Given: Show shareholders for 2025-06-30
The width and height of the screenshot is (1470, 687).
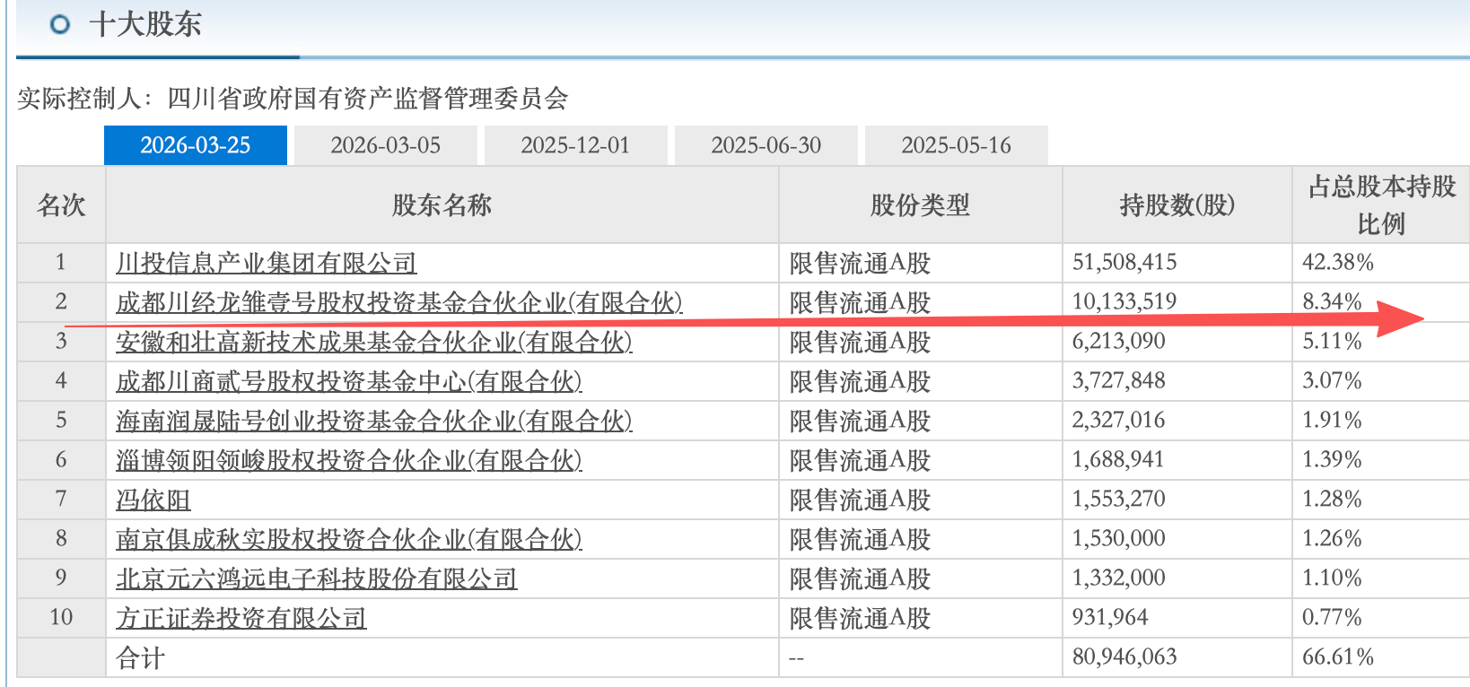Looking at the screenshot, I should 766,145.
